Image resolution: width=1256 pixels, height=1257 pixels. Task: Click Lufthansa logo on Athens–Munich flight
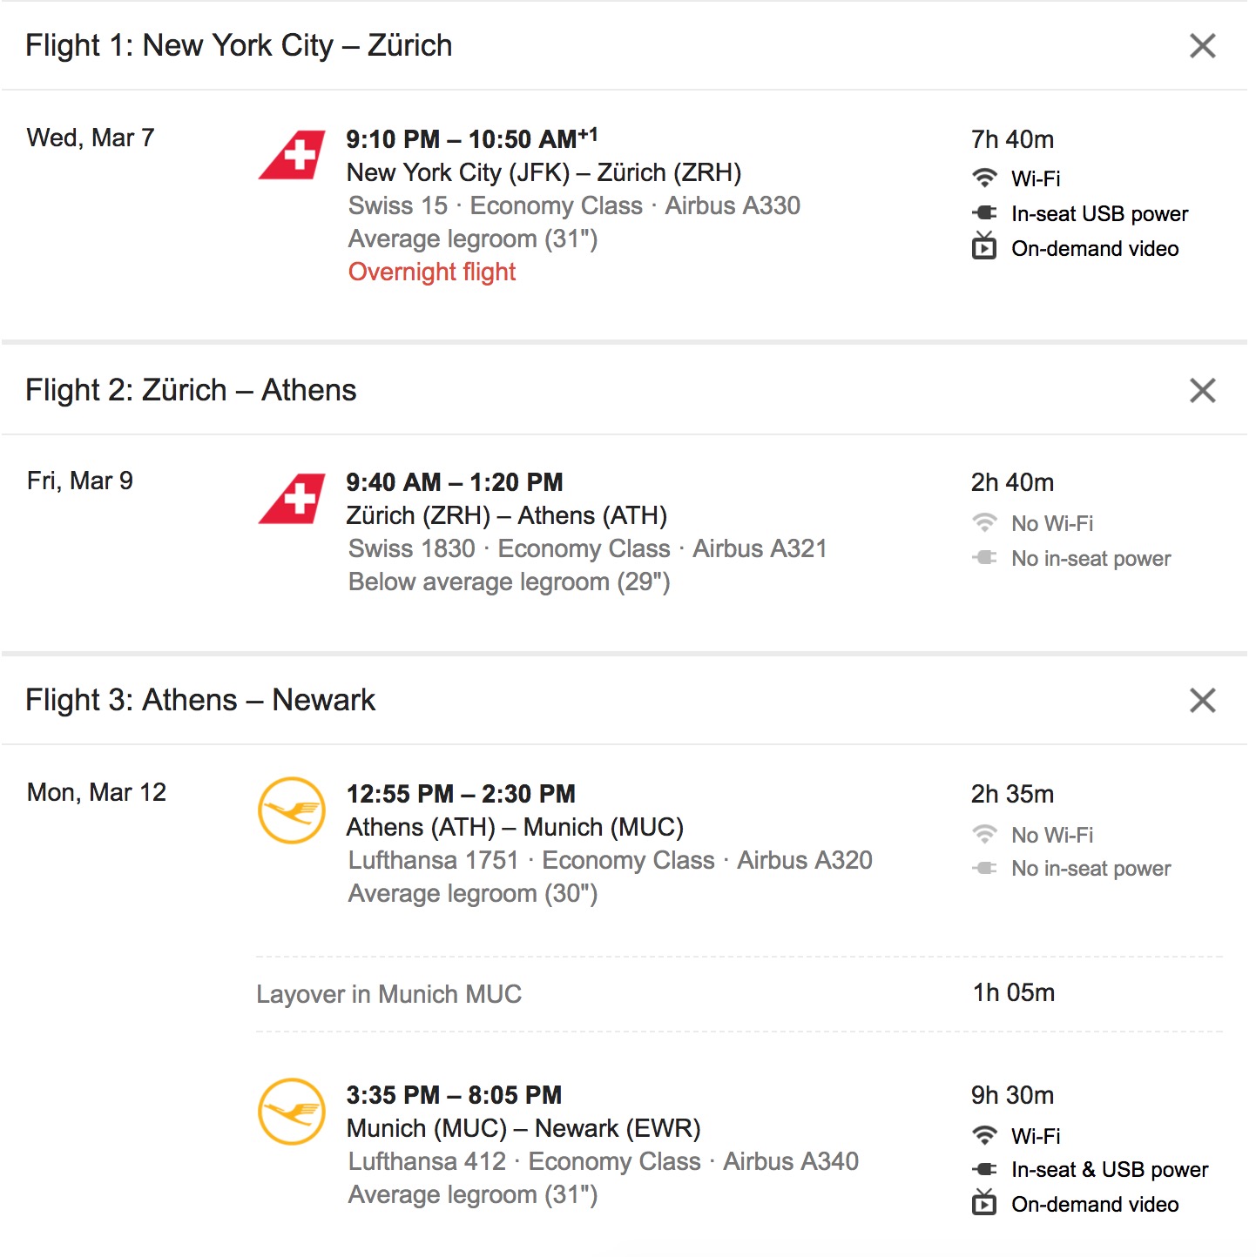tap(292, 810)
